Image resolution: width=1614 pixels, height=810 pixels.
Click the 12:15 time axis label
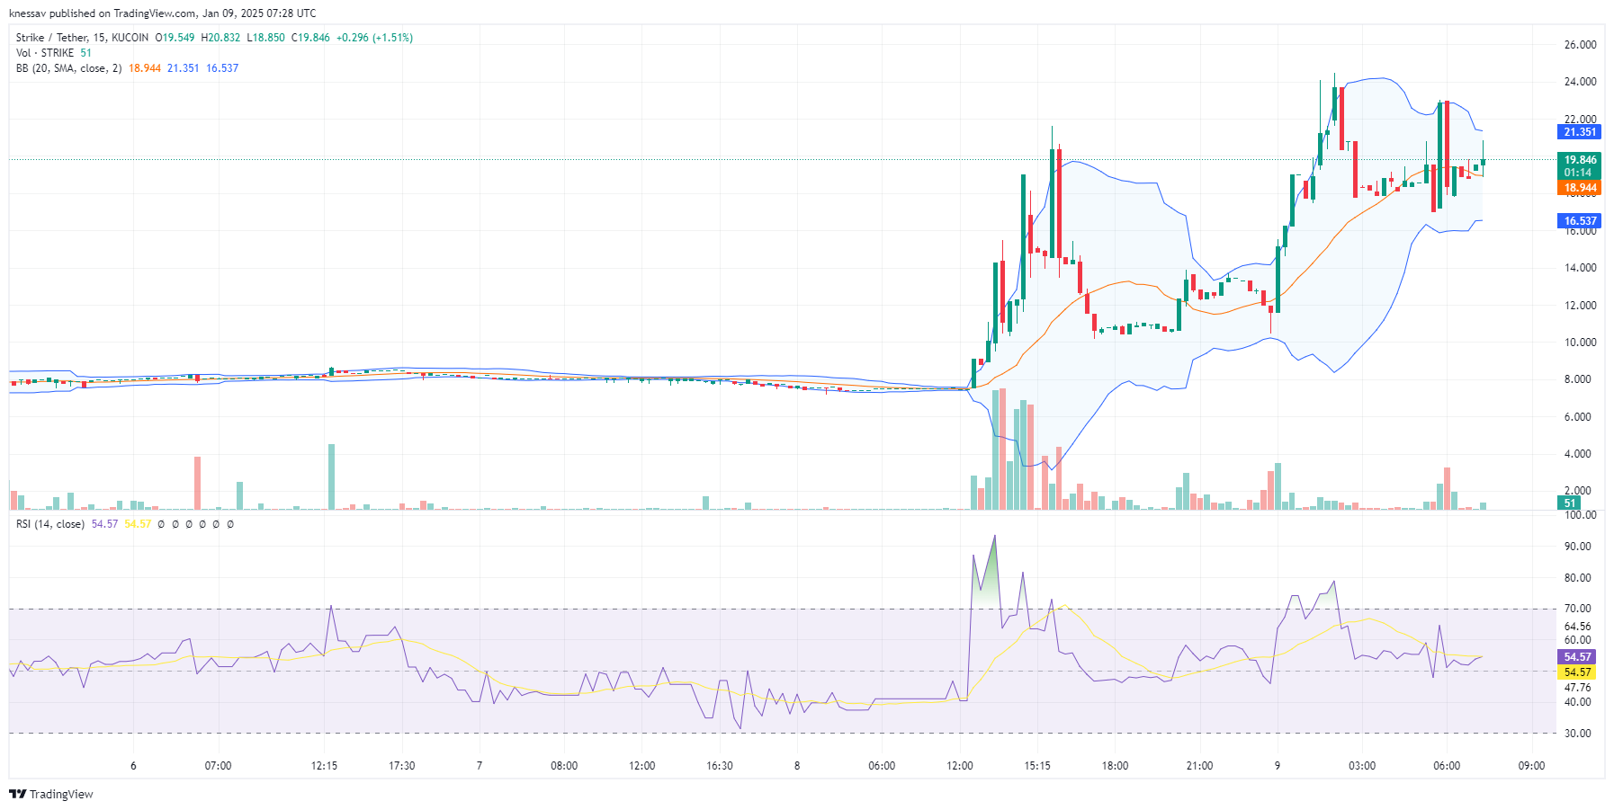(324, 766)
